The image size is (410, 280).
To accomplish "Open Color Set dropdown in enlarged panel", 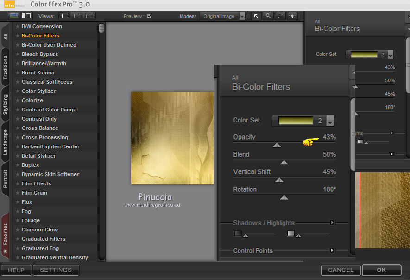I will (x=330, y=121).
